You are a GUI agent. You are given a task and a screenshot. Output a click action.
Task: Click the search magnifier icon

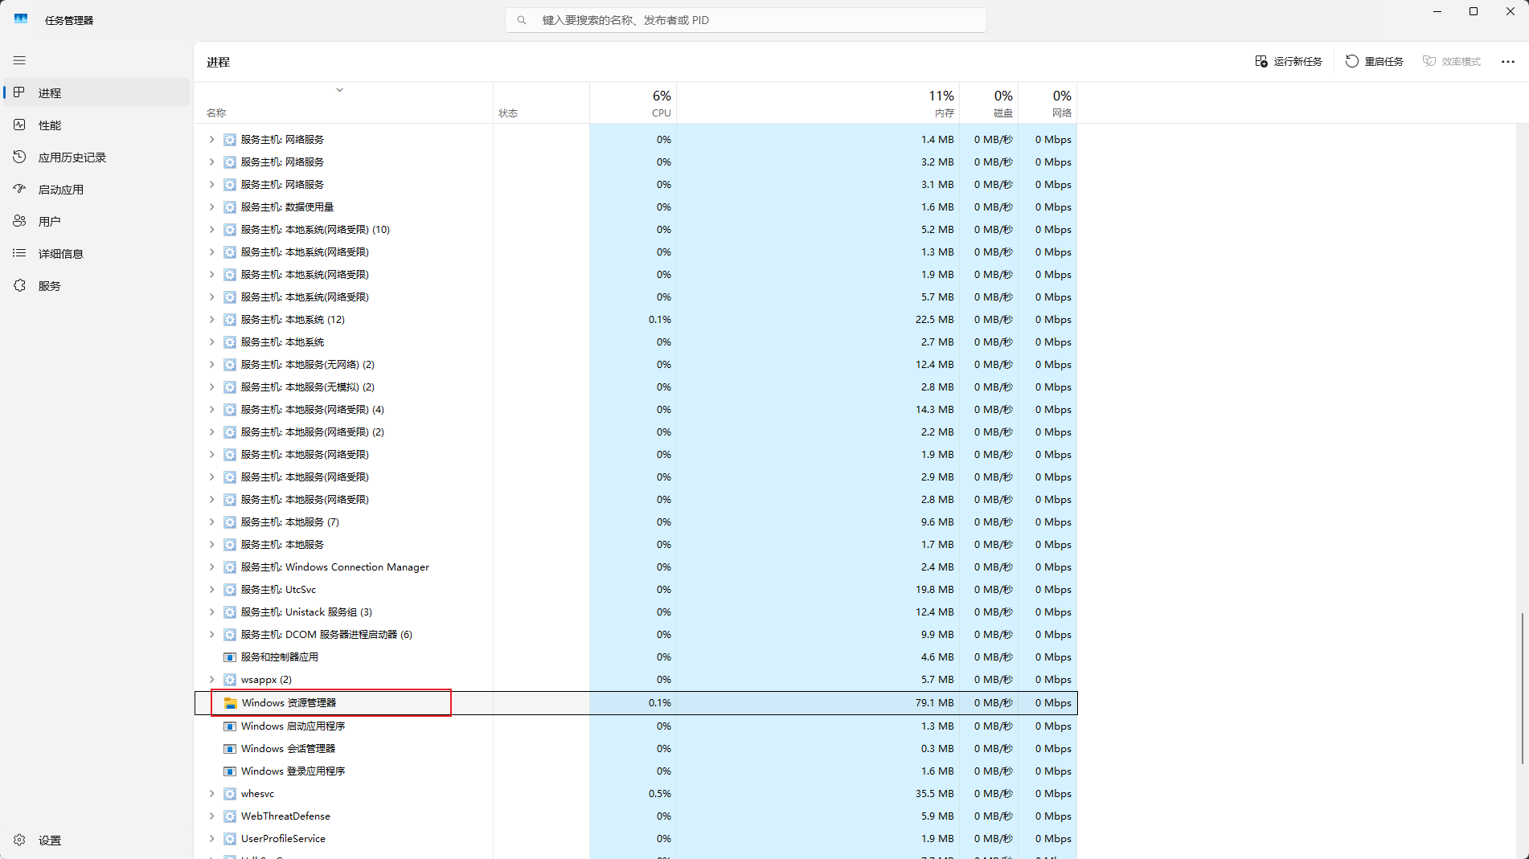click(x=522, y=20)
